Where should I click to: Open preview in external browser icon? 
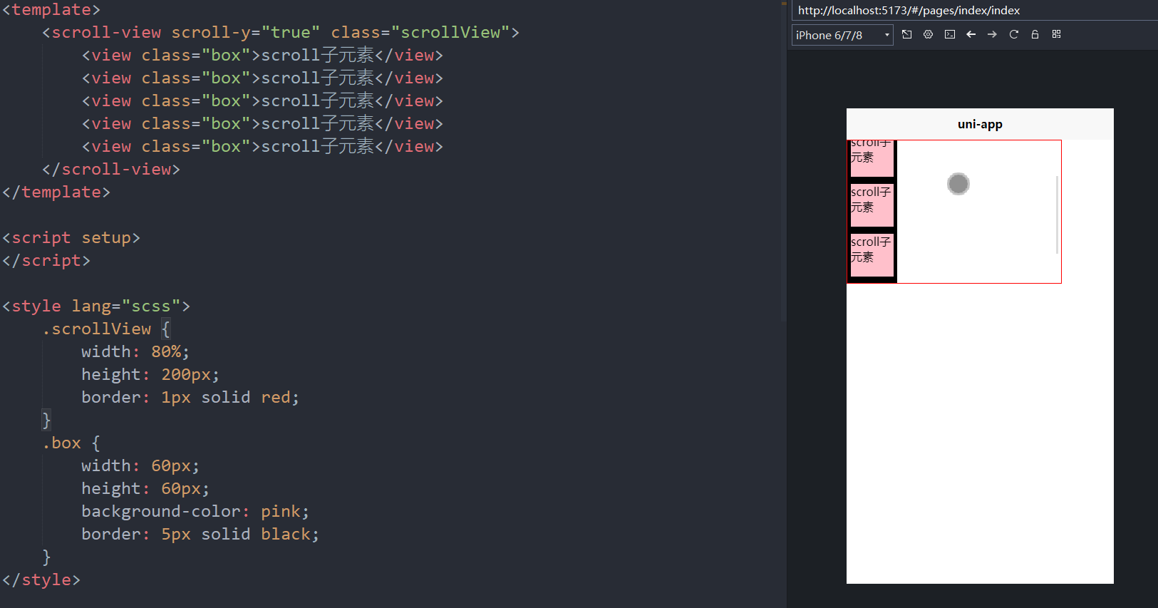tap(906, 34)
